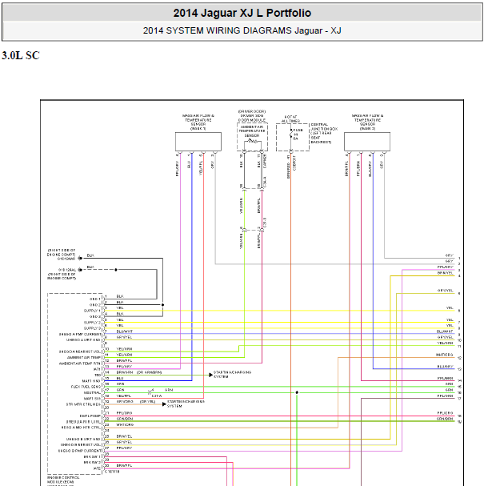Click the 'BLU/GRY' label at right-side pin 13
484x486 pixels.
[x=445, y=367]
